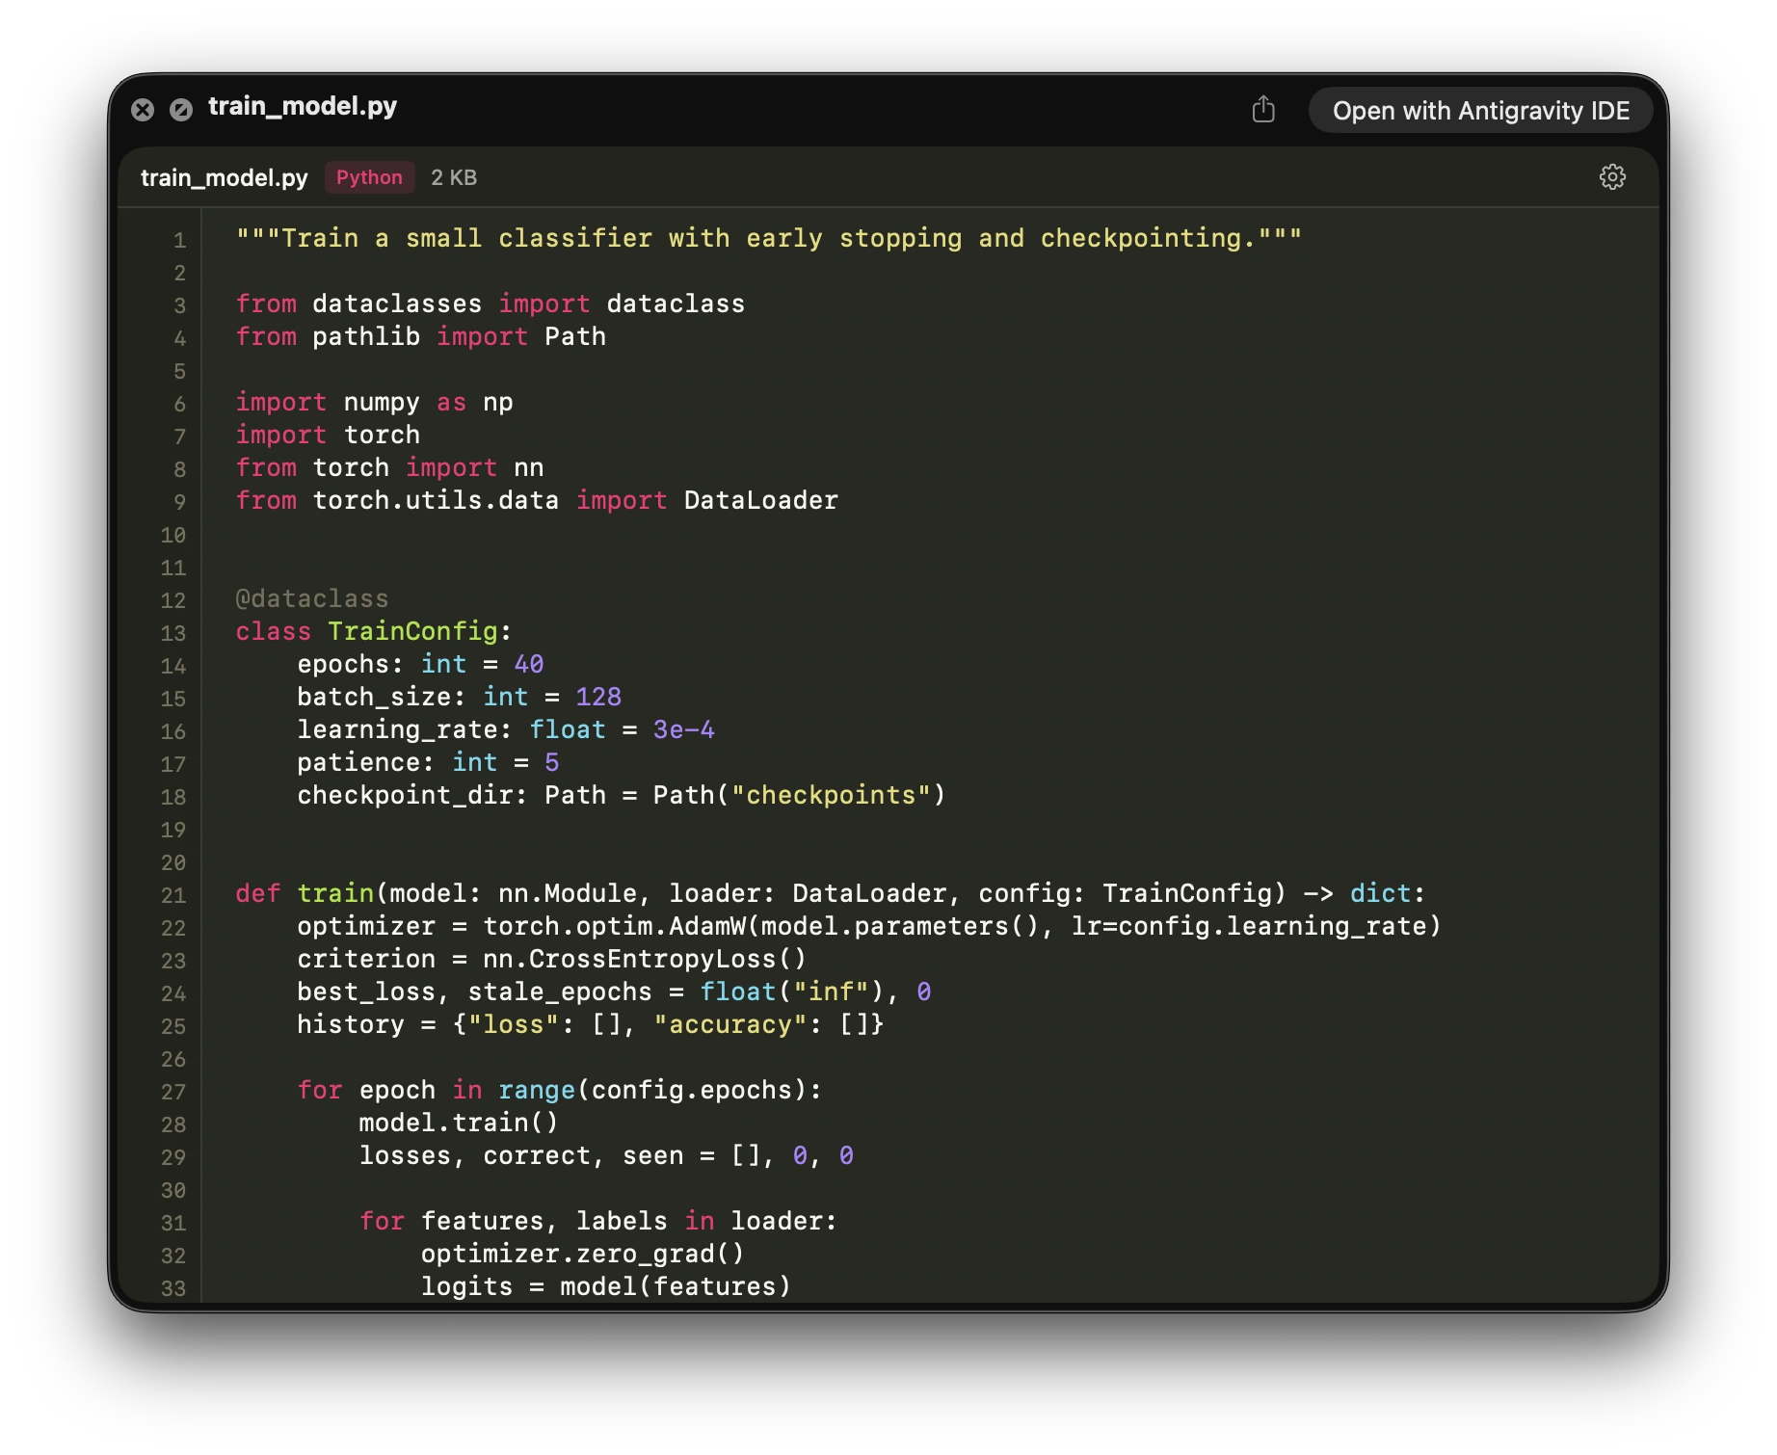This screenshot has width=1777, height=1455.
Task: Click the checkpoint_dir Path line
Action: coord(622,795)
